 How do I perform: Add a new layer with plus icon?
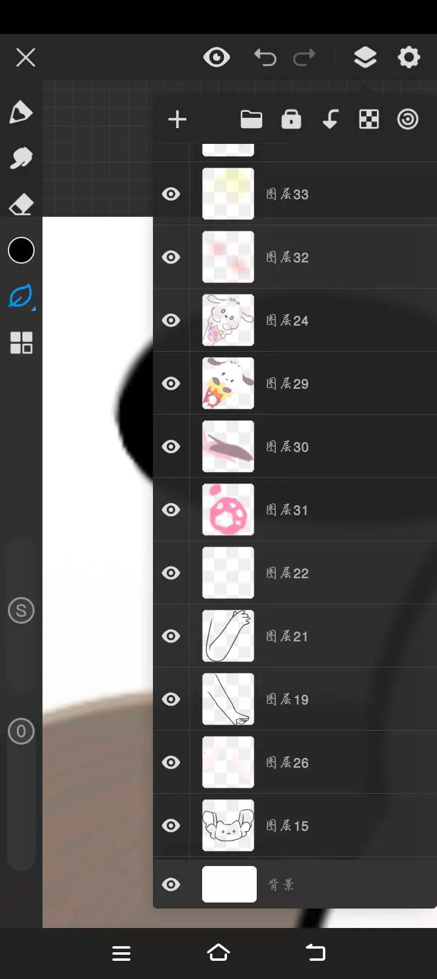(177, 119)
